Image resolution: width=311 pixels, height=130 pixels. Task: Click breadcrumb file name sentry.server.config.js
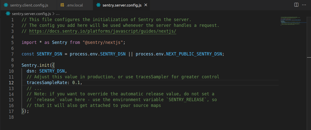click(31, 14)
